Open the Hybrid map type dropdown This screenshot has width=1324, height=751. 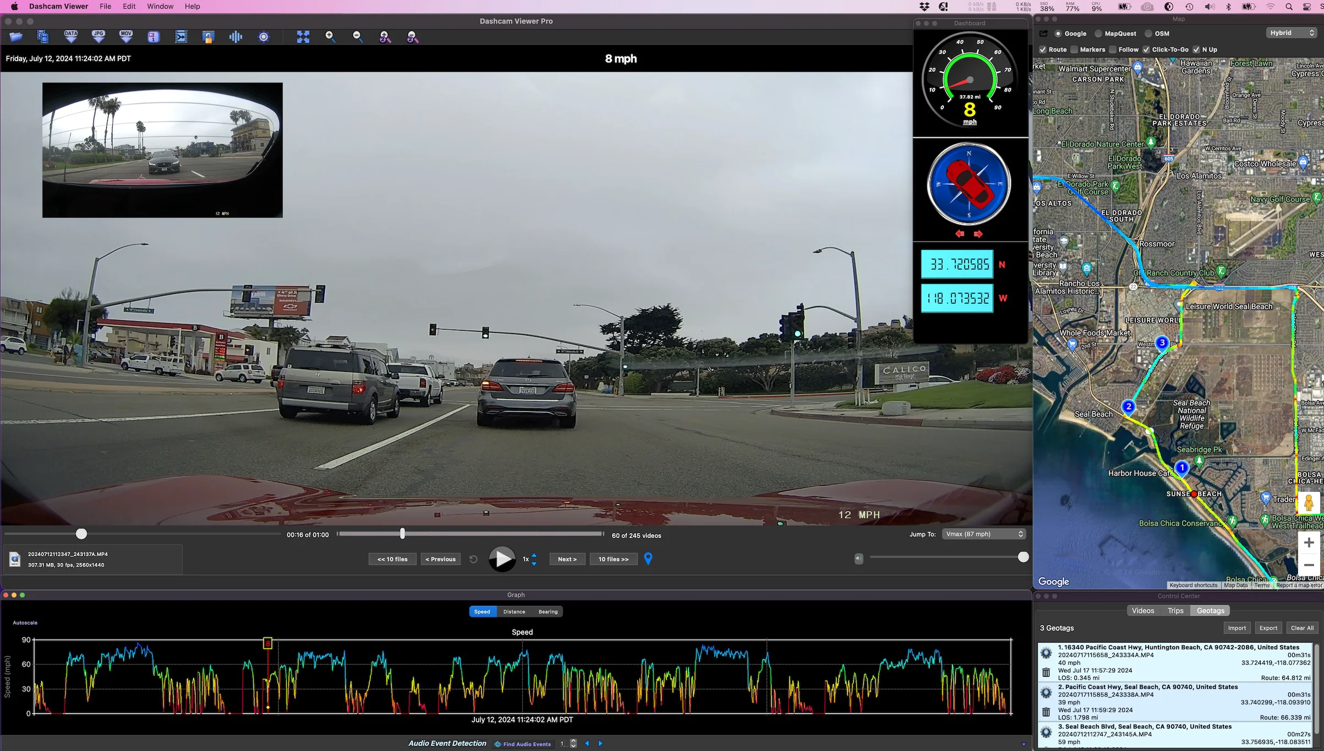(1291, 32)
